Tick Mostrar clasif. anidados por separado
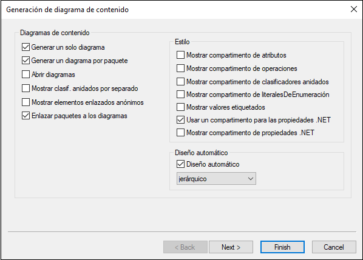The image size is (363, 260). 25,88
